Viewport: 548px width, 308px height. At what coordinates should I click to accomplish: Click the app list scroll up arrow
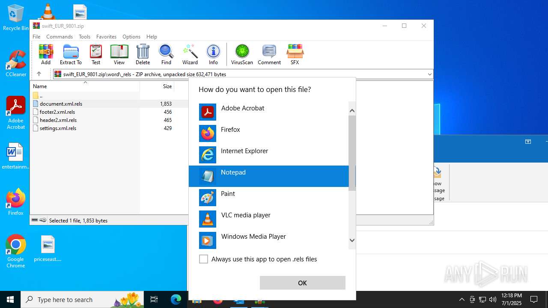(352, 111)
